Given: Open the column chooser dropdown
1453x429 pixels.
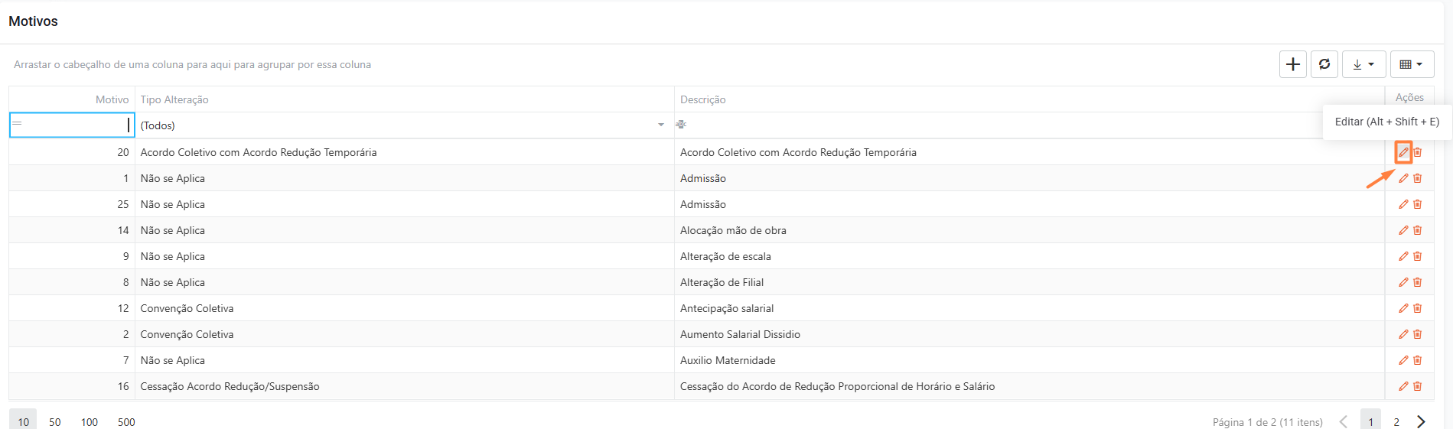Looking at the screenshot, I should [1412, 64].
